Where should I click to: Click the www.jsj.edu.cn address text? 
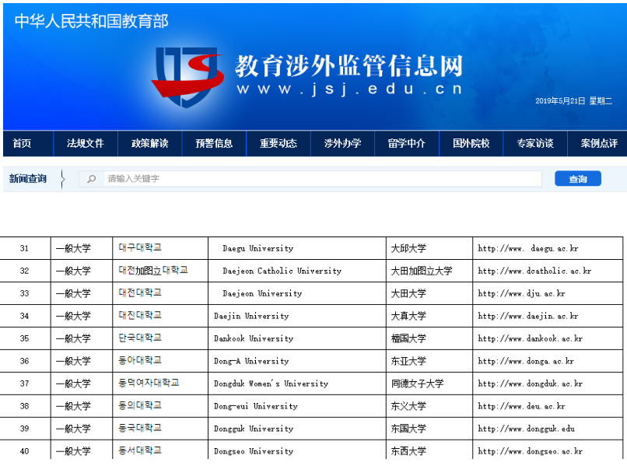tap(349, 89)
